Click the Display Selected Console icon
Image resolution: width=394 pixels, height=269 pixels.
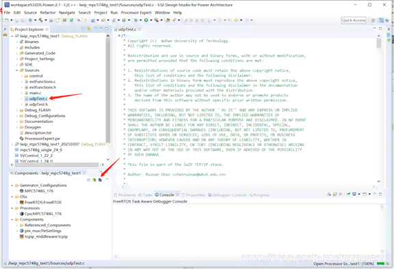point(354,195)
